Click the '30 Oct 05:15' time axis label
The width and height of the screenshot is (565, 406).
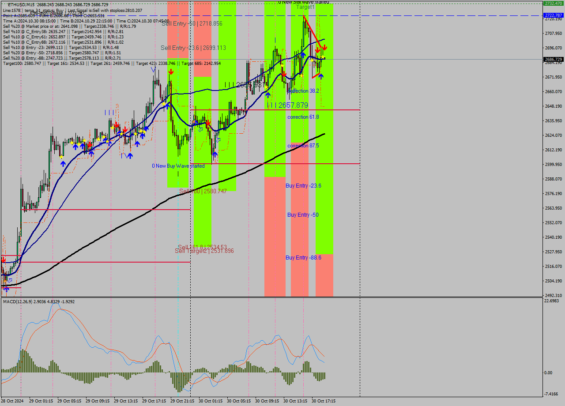tap(238, 401)
